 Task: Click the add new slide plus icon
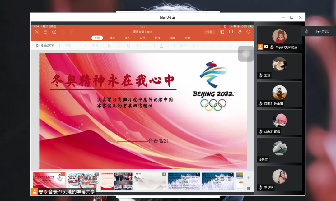coord(249,178)
